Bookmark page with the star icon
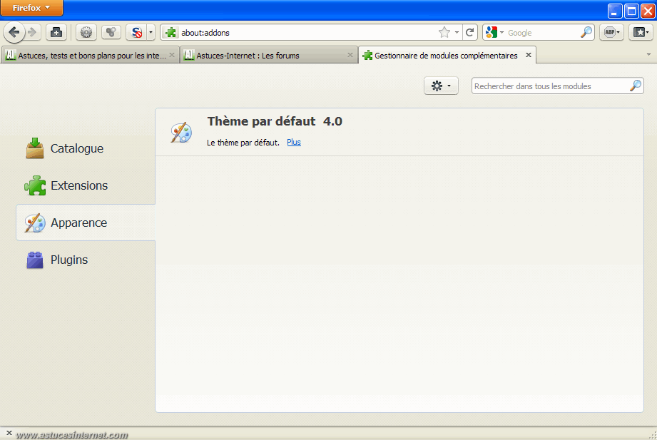The width and height of the screenshot is (657, 440). 444,32
